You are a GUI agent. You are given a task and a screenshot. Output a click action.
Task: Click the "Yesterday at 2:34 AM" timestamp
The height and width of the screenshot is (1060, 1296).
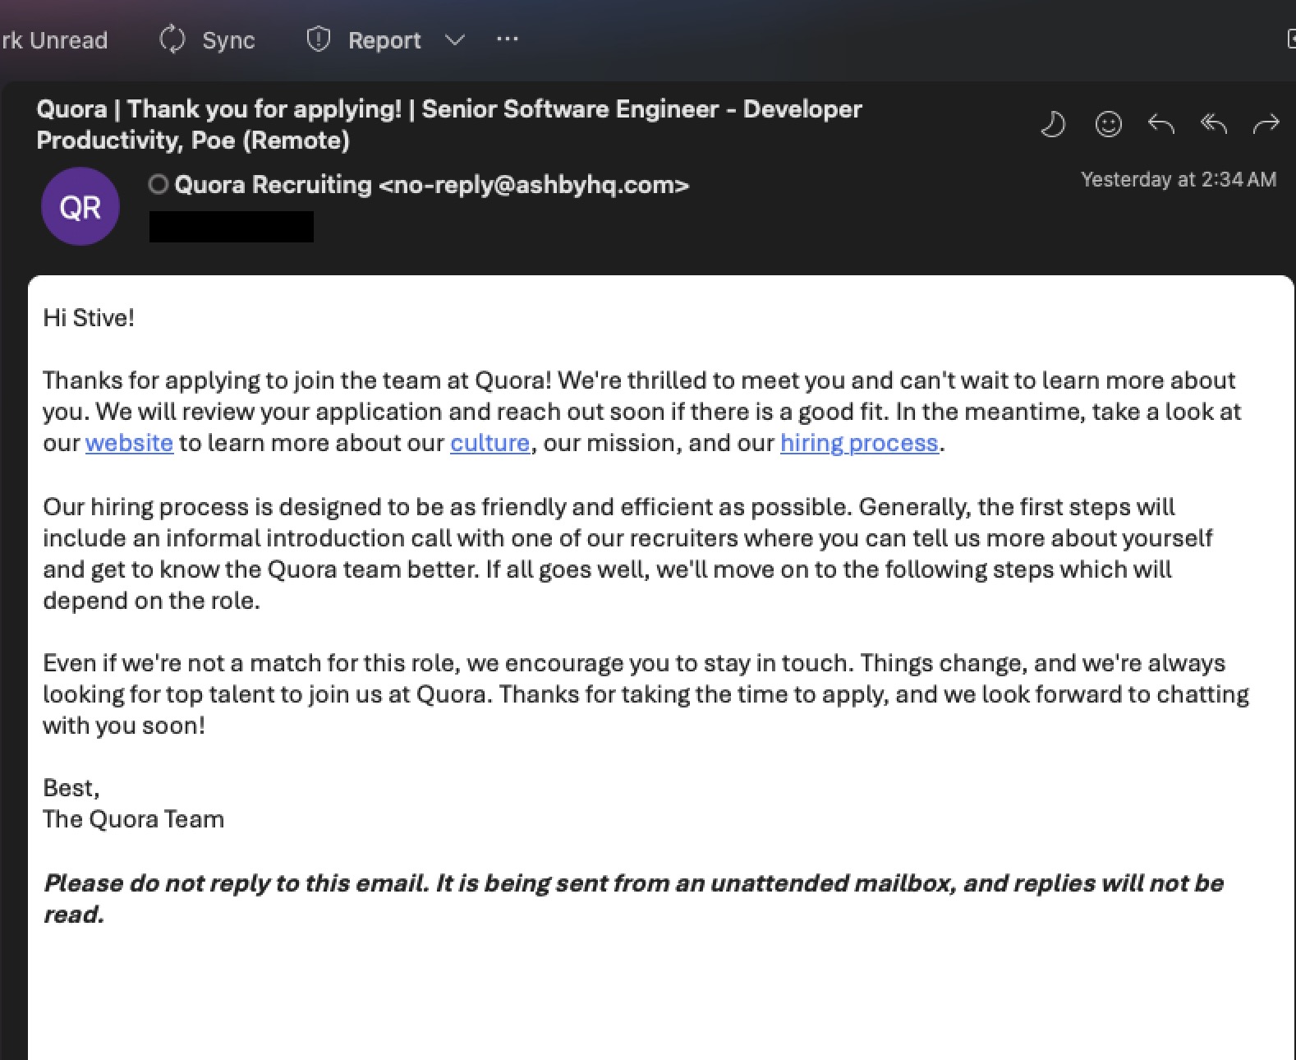pos(1178,180)
